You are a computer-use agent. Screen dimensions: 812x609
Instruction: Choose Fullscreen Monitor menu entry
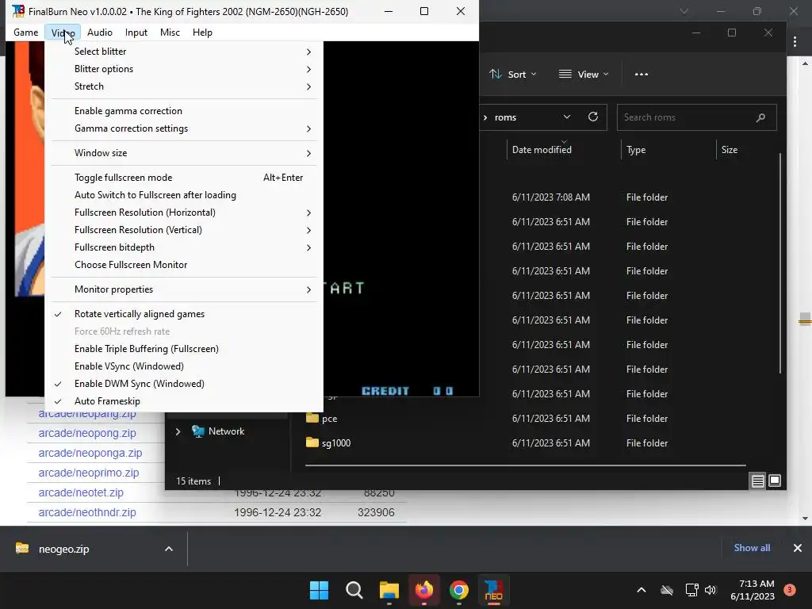(184, 265)
